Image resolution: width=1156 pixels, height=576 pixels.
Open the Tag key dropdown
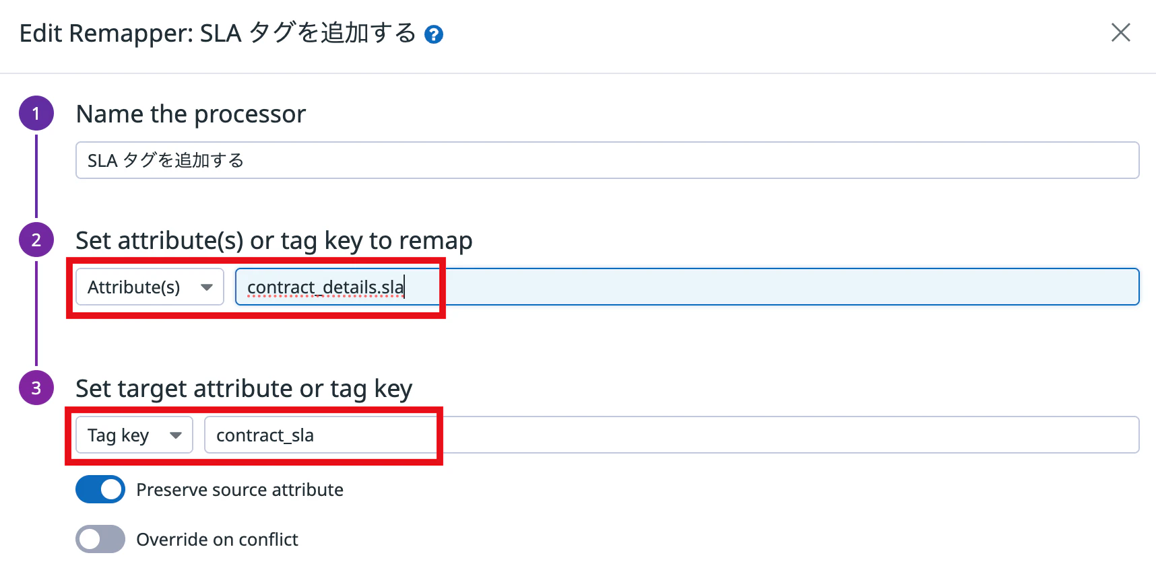click(134, 435)
